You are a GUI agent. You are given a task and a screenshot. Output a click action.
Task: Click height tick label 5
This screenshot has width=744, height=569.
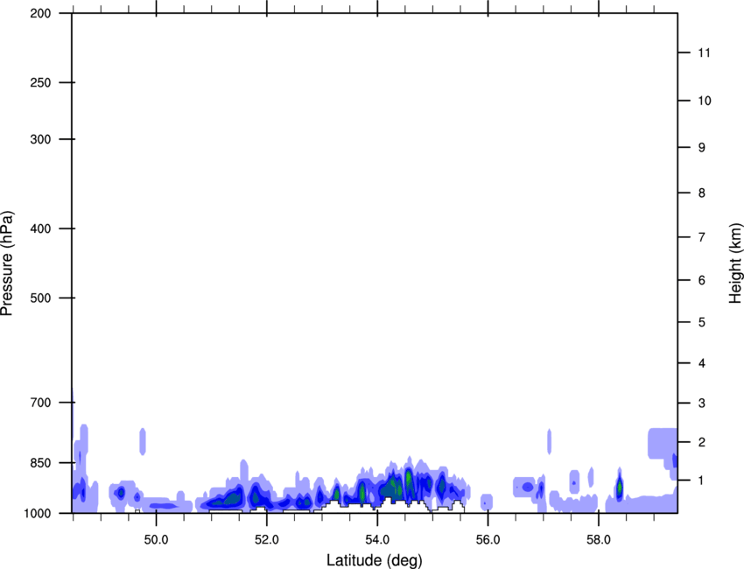(701, 322)
